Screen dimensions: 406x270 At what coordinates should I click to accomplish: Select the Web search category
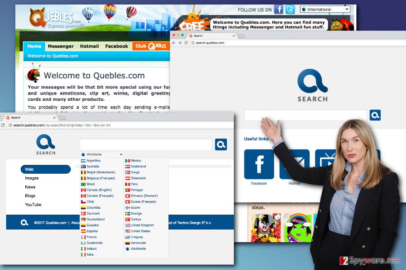[46, 169]
